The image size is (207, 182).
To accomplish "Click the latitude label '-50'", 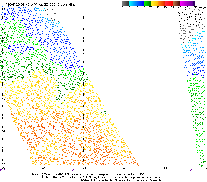I will click(3, 164).
